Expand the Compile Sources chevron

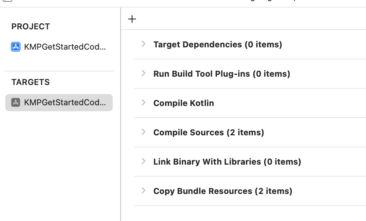pos(143,132)
